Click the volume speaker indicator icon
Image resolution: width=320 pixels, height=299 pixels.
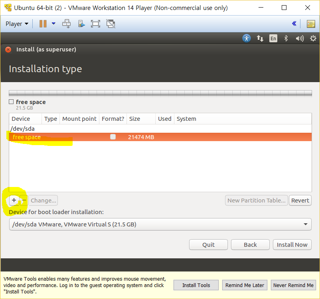pos(300,38)
